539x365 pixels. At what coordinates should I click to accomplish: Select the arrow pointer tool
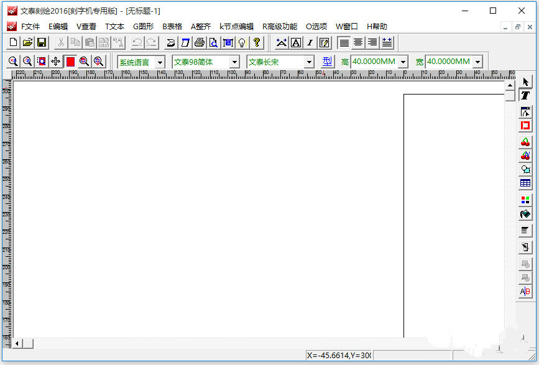tap(525, 82)
